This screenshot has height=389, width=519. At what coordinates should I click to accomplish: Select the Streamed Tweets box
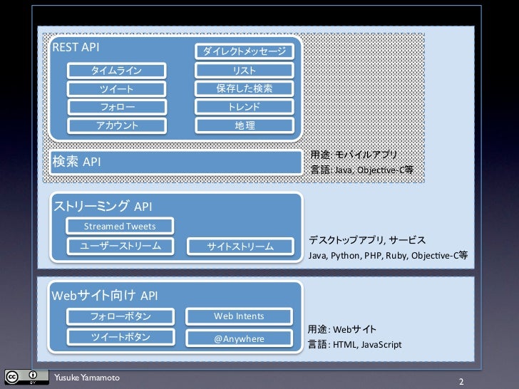pos(120,226)
